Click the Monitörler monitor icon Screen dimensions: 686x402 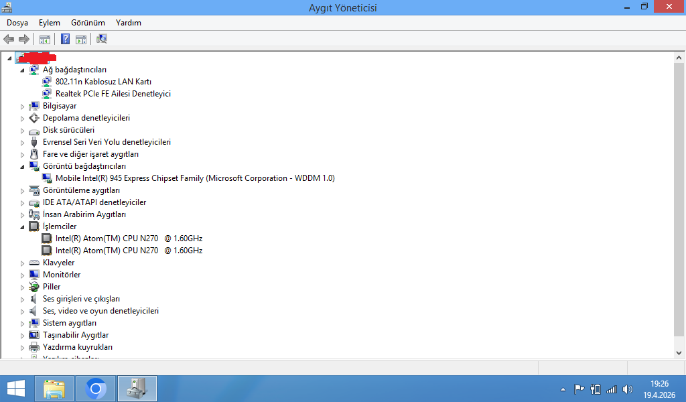pos(34,275)
